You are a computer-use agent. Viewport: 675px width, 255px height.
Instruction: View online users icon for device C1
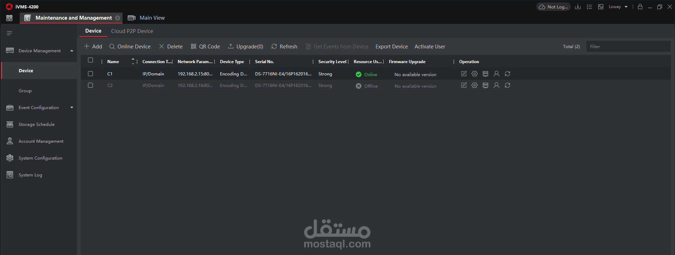(497, 74)
